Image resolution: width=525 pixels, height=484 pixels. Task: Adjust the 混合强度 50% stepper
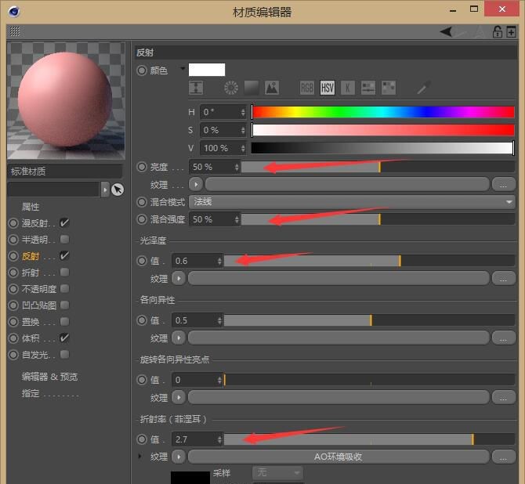click(x=237, y=219)
